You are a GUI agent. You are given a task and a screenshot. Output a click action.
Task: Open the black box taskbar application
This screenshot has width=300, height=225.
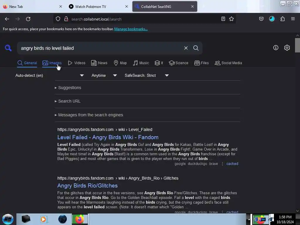(x=26, y=219)
